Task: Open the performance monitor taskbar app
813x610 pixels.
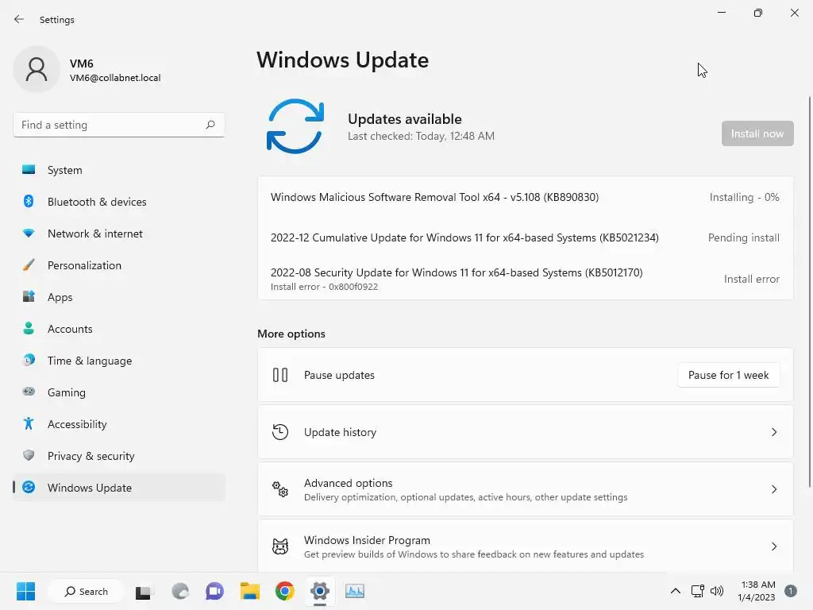Action: [355, 591]
